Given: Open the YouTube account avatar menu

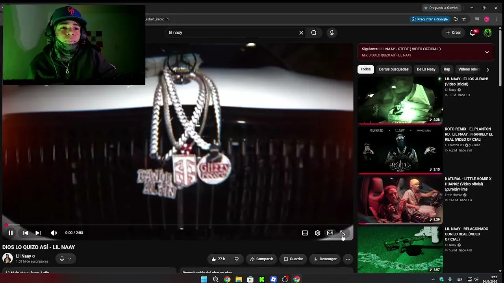Looking at the screenshot, I should [488, 33].
